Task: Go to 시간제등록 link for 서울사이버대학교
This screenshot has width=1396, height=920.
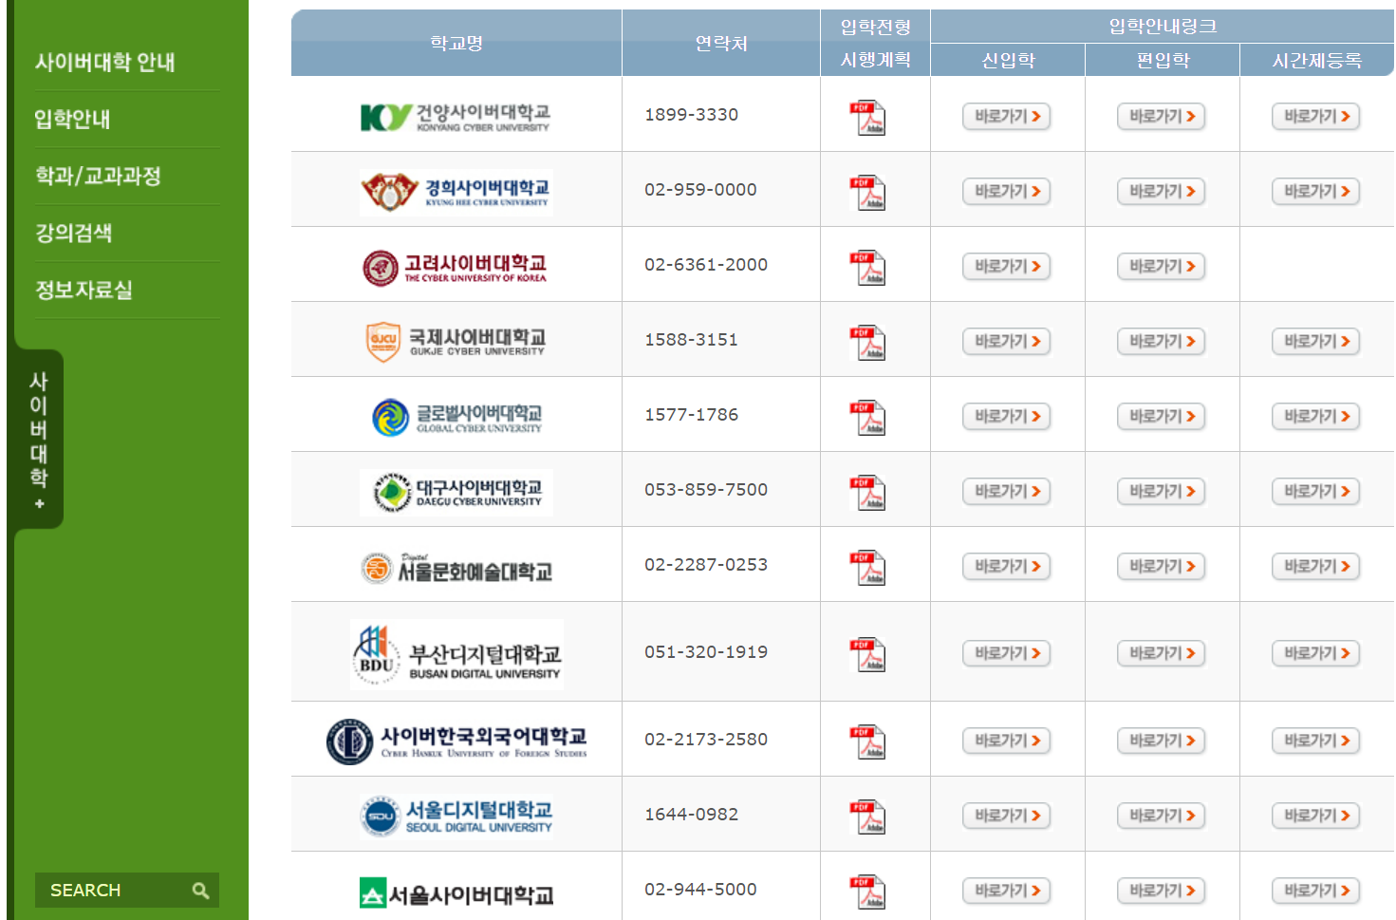Action: pos(1316,891)
